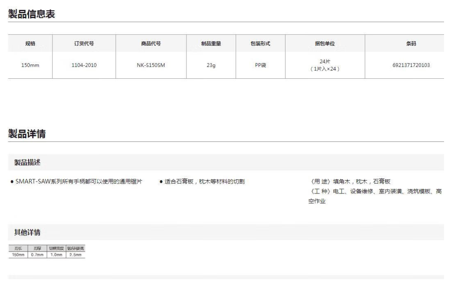Click the 条码 column header

click(x=411, y=44)
